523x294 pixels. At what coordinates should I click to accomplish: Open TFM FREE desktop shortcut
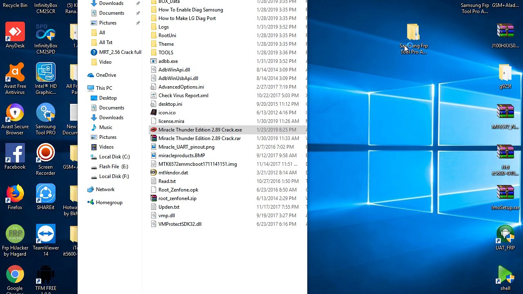46,279
